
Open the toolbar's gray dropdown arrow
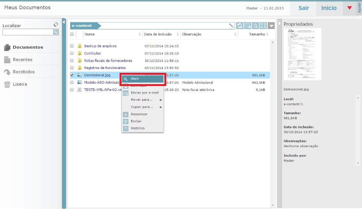click(272, 26)
